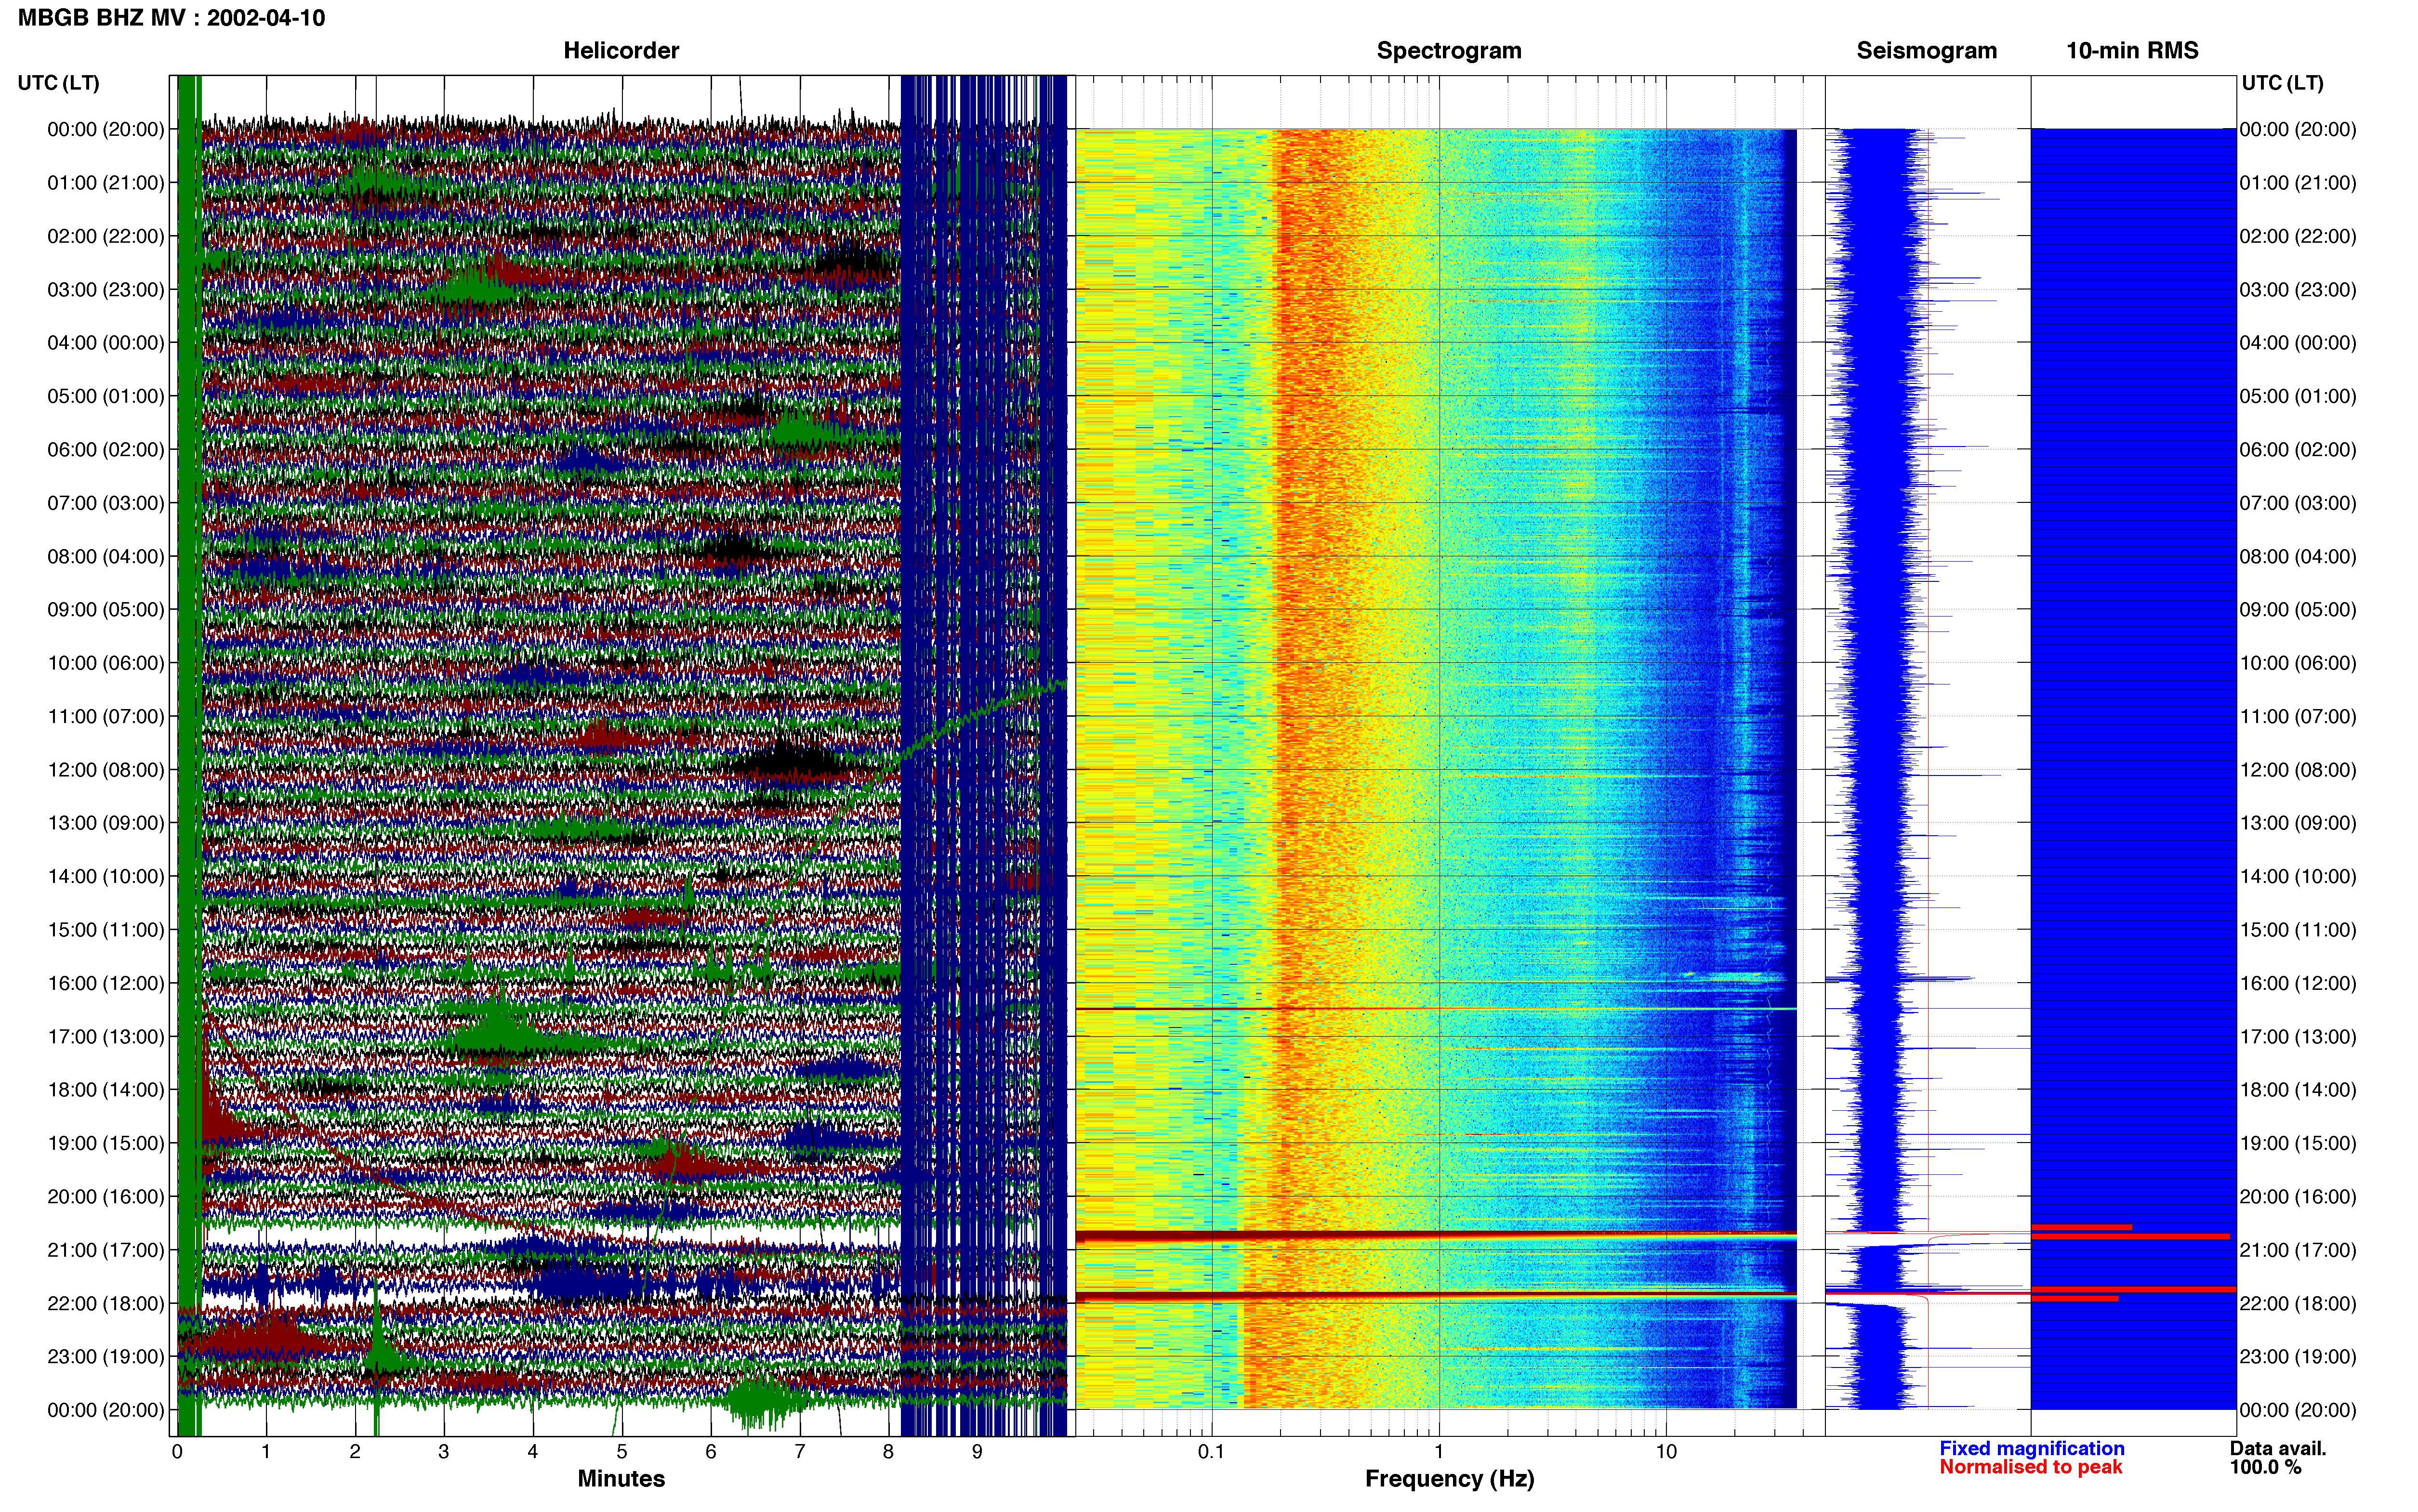The width and height of the screenshot is (2418, 1512).
Task: Click left time label '23:00 (19:00)'
Action: click(106, 1357)
